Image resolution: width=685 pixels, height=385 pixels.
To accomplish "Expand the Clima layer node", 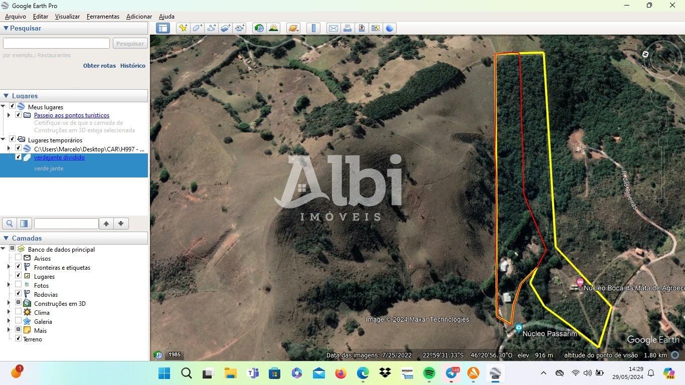I will [9, 312].
